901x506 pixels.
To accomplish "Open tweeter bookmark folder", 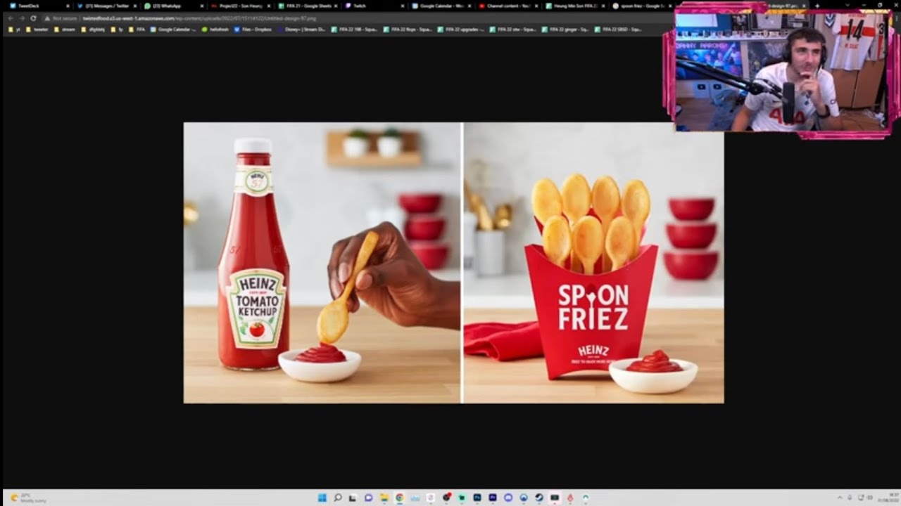I will pos(37,30).
